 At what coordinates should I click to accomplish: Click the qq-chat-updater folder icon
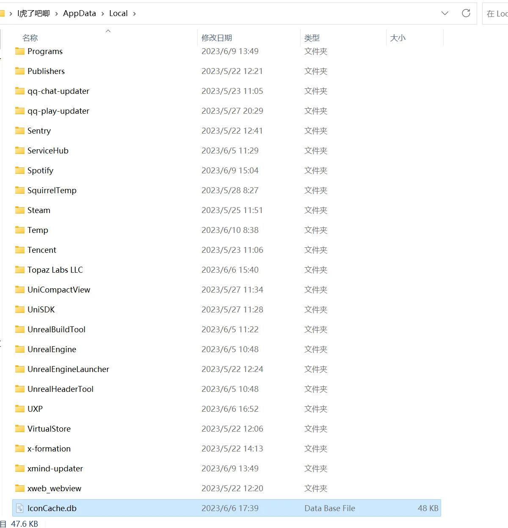click(x=20, y=91)
